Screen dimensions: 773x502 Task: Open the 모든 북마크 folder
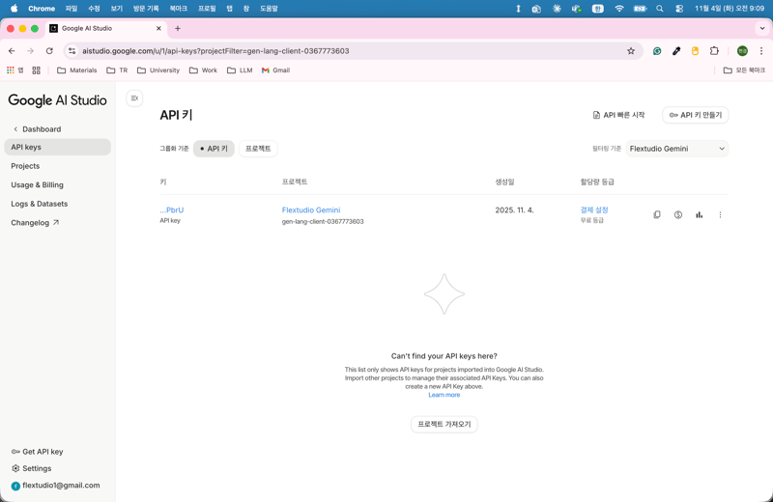pos(744,70)
